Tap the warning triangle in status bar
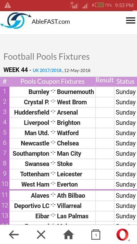 click(7, 5)
